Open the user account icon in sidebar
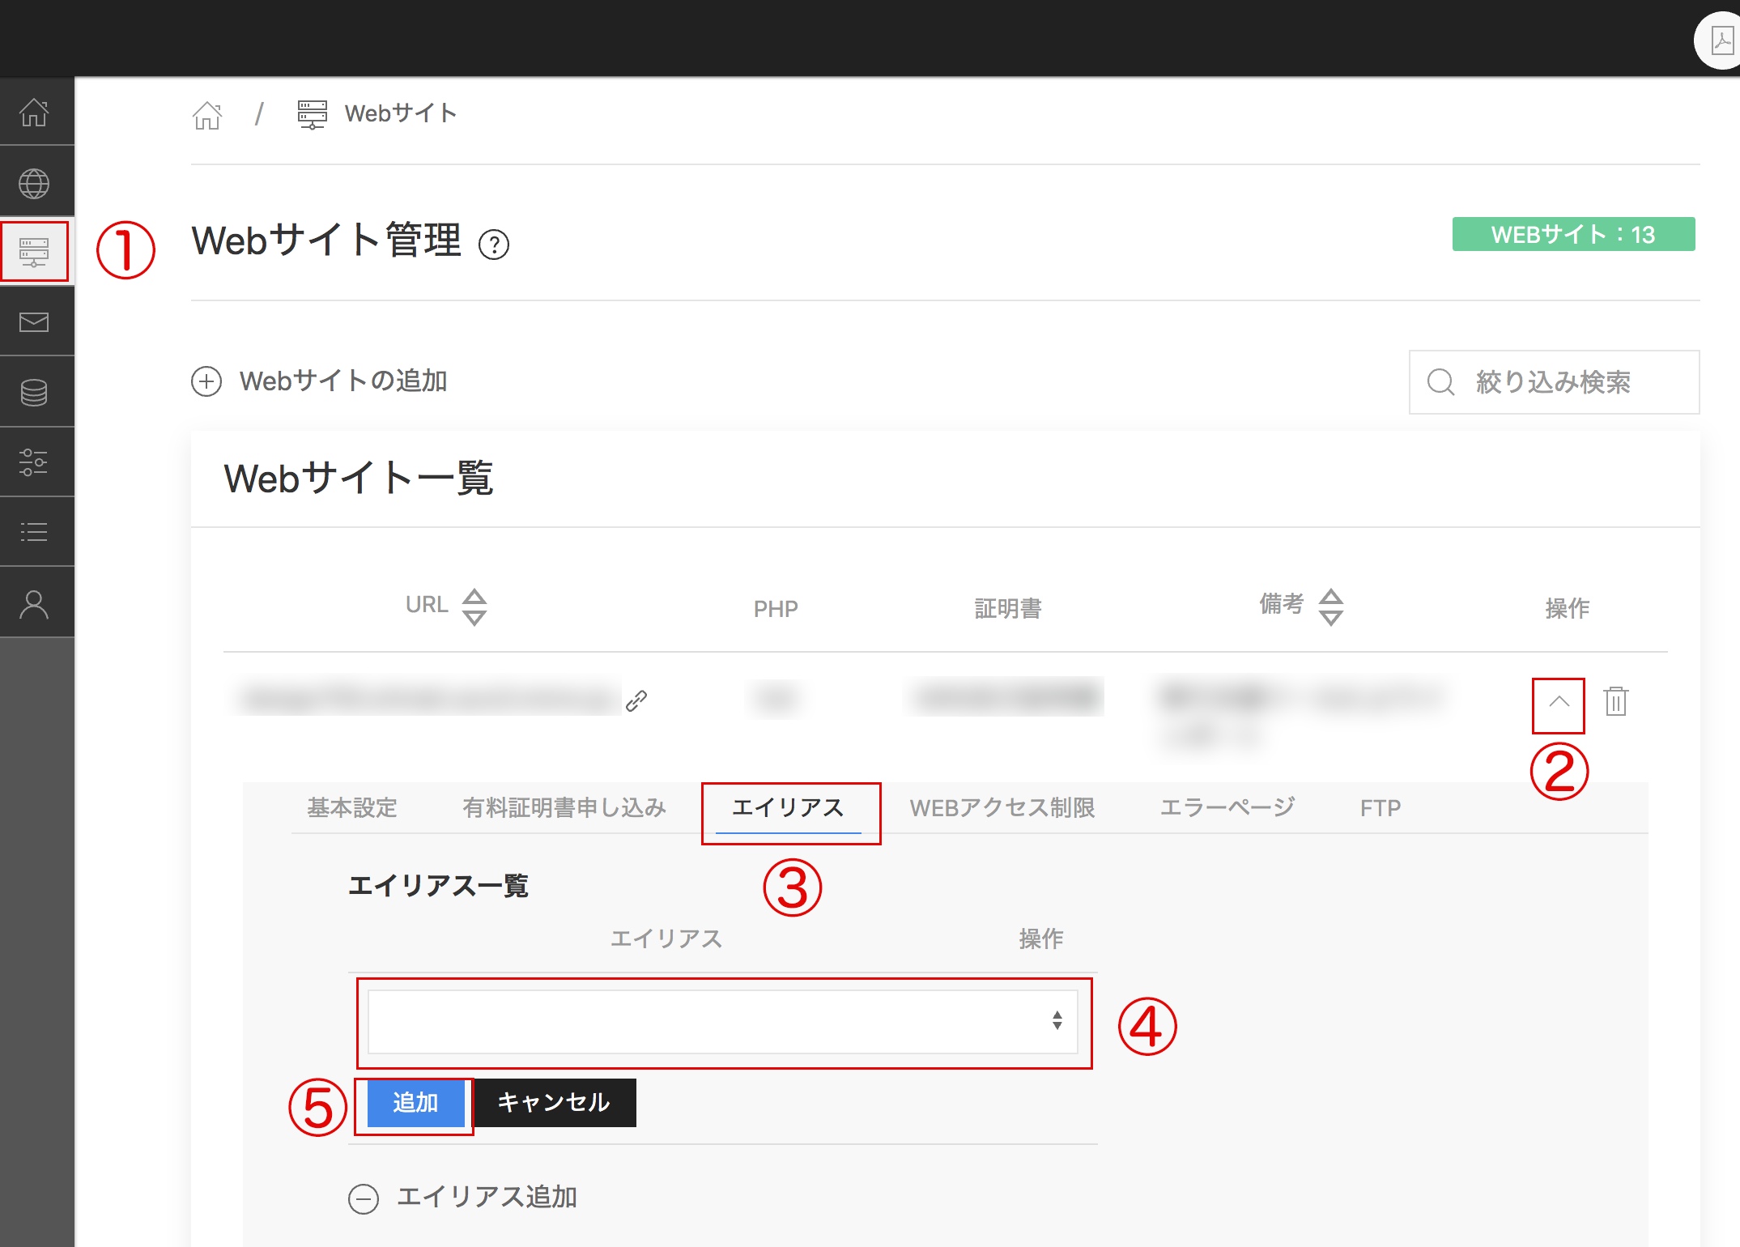This screenshot has height=1247, width=1740. [34, 604]
